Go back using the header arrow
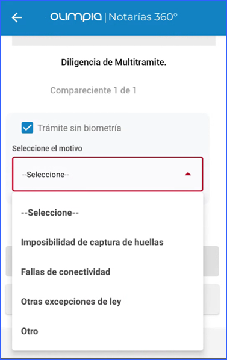227x360 pixels. 17,17
